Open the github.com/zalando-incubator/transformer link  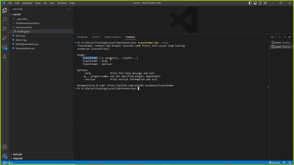[x=141, y=85]
